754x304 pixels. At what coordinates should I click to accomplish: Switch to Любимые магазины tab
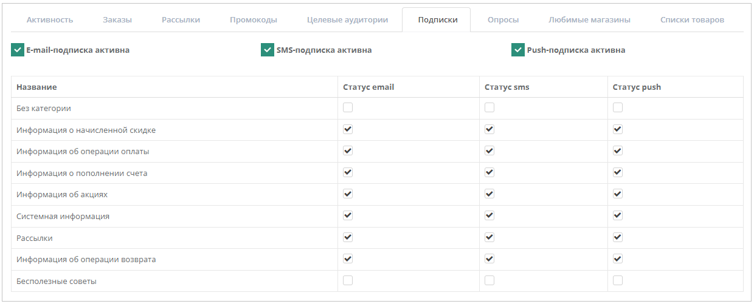click(x=589, y=19)
